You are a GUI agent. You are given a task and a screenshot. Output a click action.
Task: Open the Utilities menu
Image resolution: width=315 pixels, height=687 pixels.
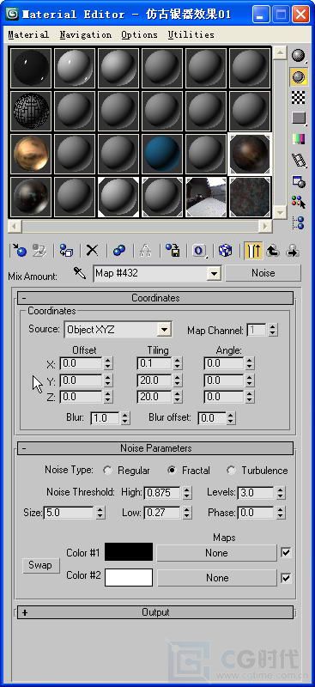pos(191,34)
